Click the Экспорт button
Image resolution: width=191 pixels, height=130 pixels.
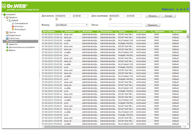click(x=168, y=16)
